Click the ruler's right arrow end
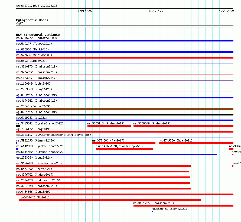The image size is (241, 222). [233, 9]
